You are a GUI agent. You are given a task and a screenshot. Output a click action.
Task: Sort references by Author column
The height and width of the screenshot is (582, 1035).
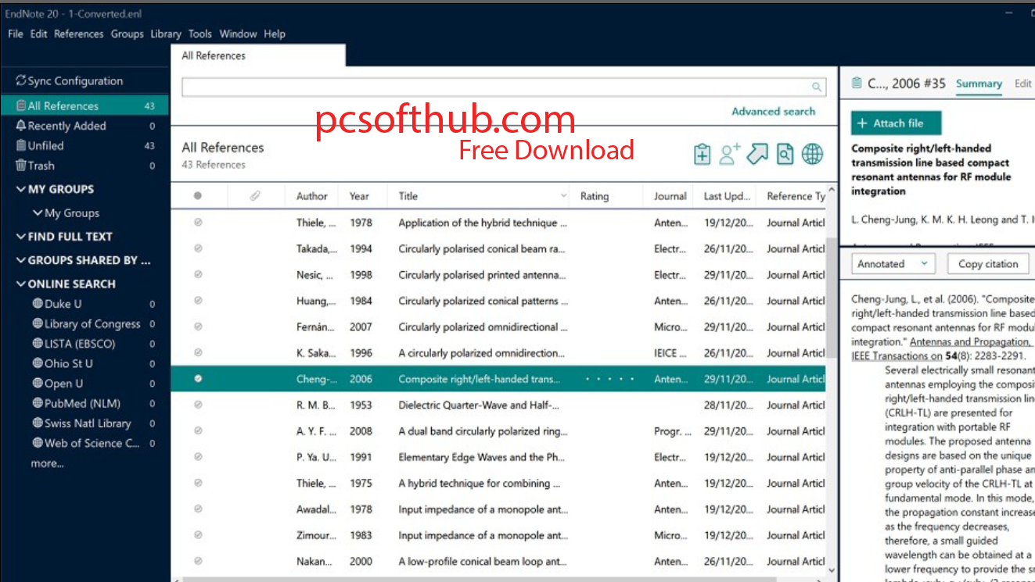point(312,196)
